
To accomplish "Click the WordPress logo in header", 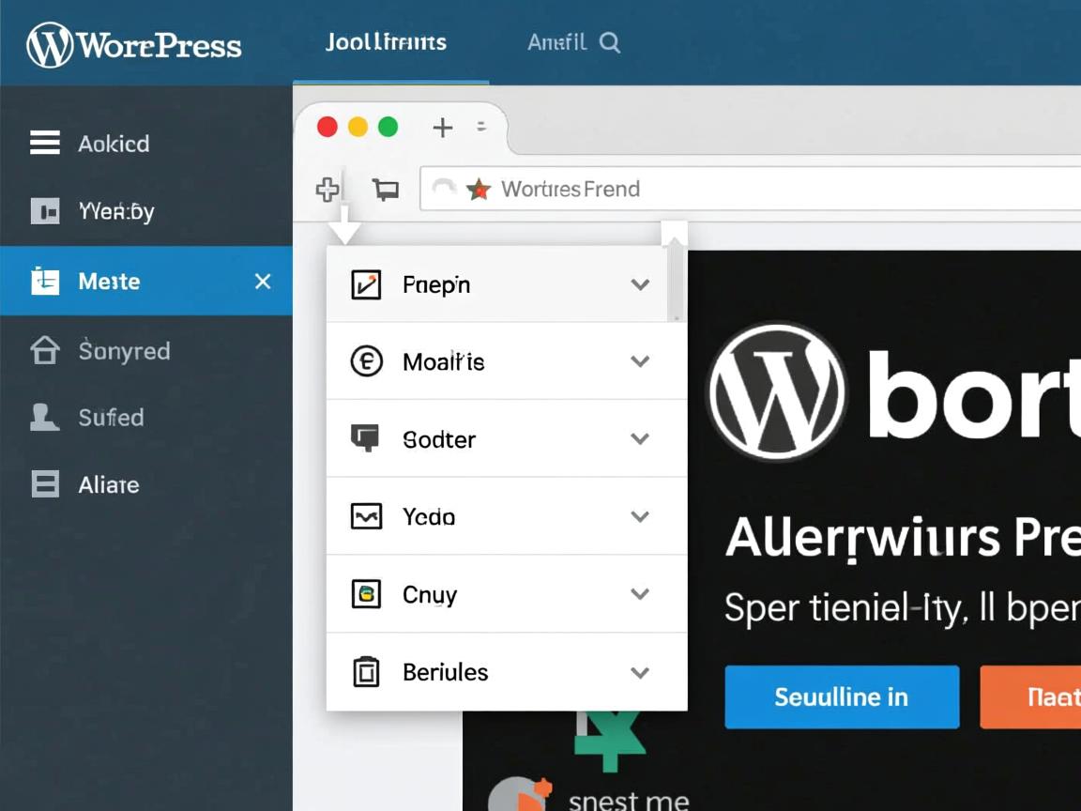I will click(x=51, y=45).
